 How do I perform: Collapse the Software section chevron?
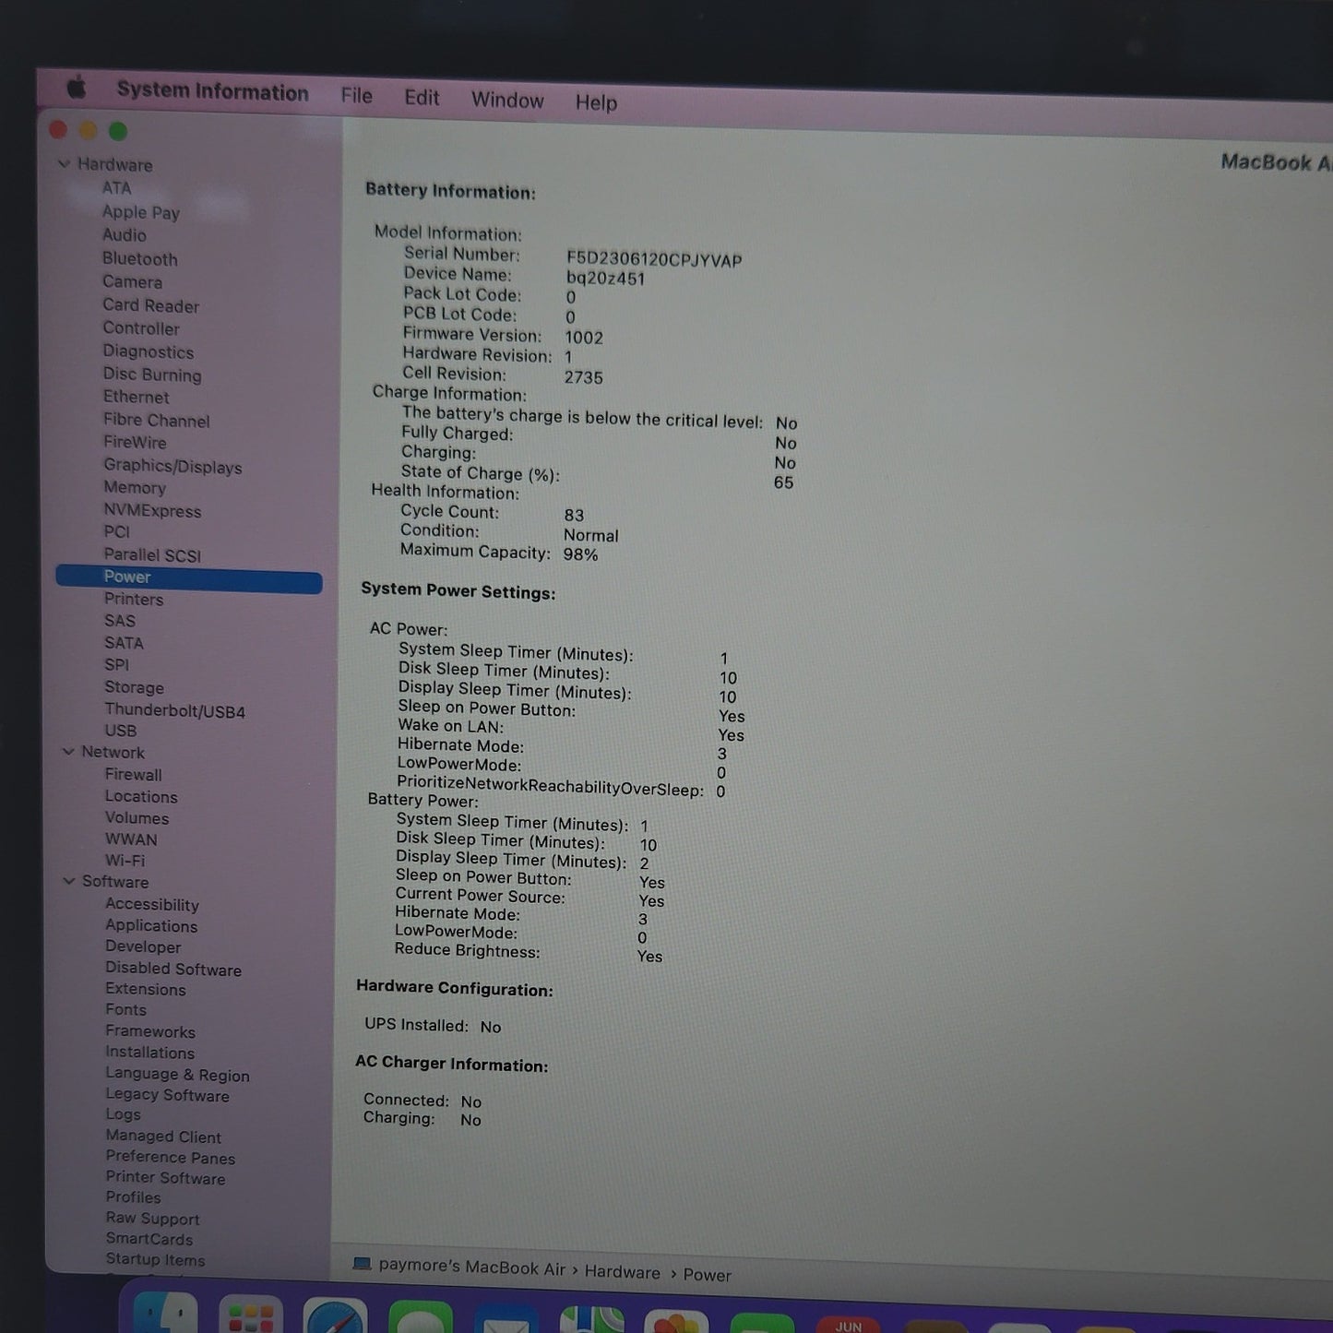(69, 881)
